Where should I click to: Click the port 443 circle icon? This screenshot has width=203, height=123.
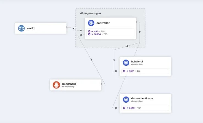(x=89, y=31)
